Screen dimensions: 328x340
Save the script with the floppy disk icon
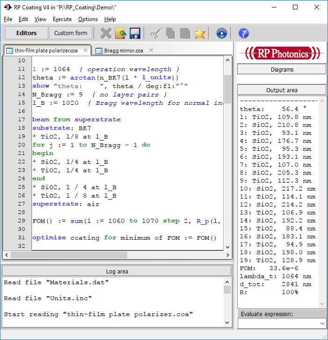click(x=135, y=33)
